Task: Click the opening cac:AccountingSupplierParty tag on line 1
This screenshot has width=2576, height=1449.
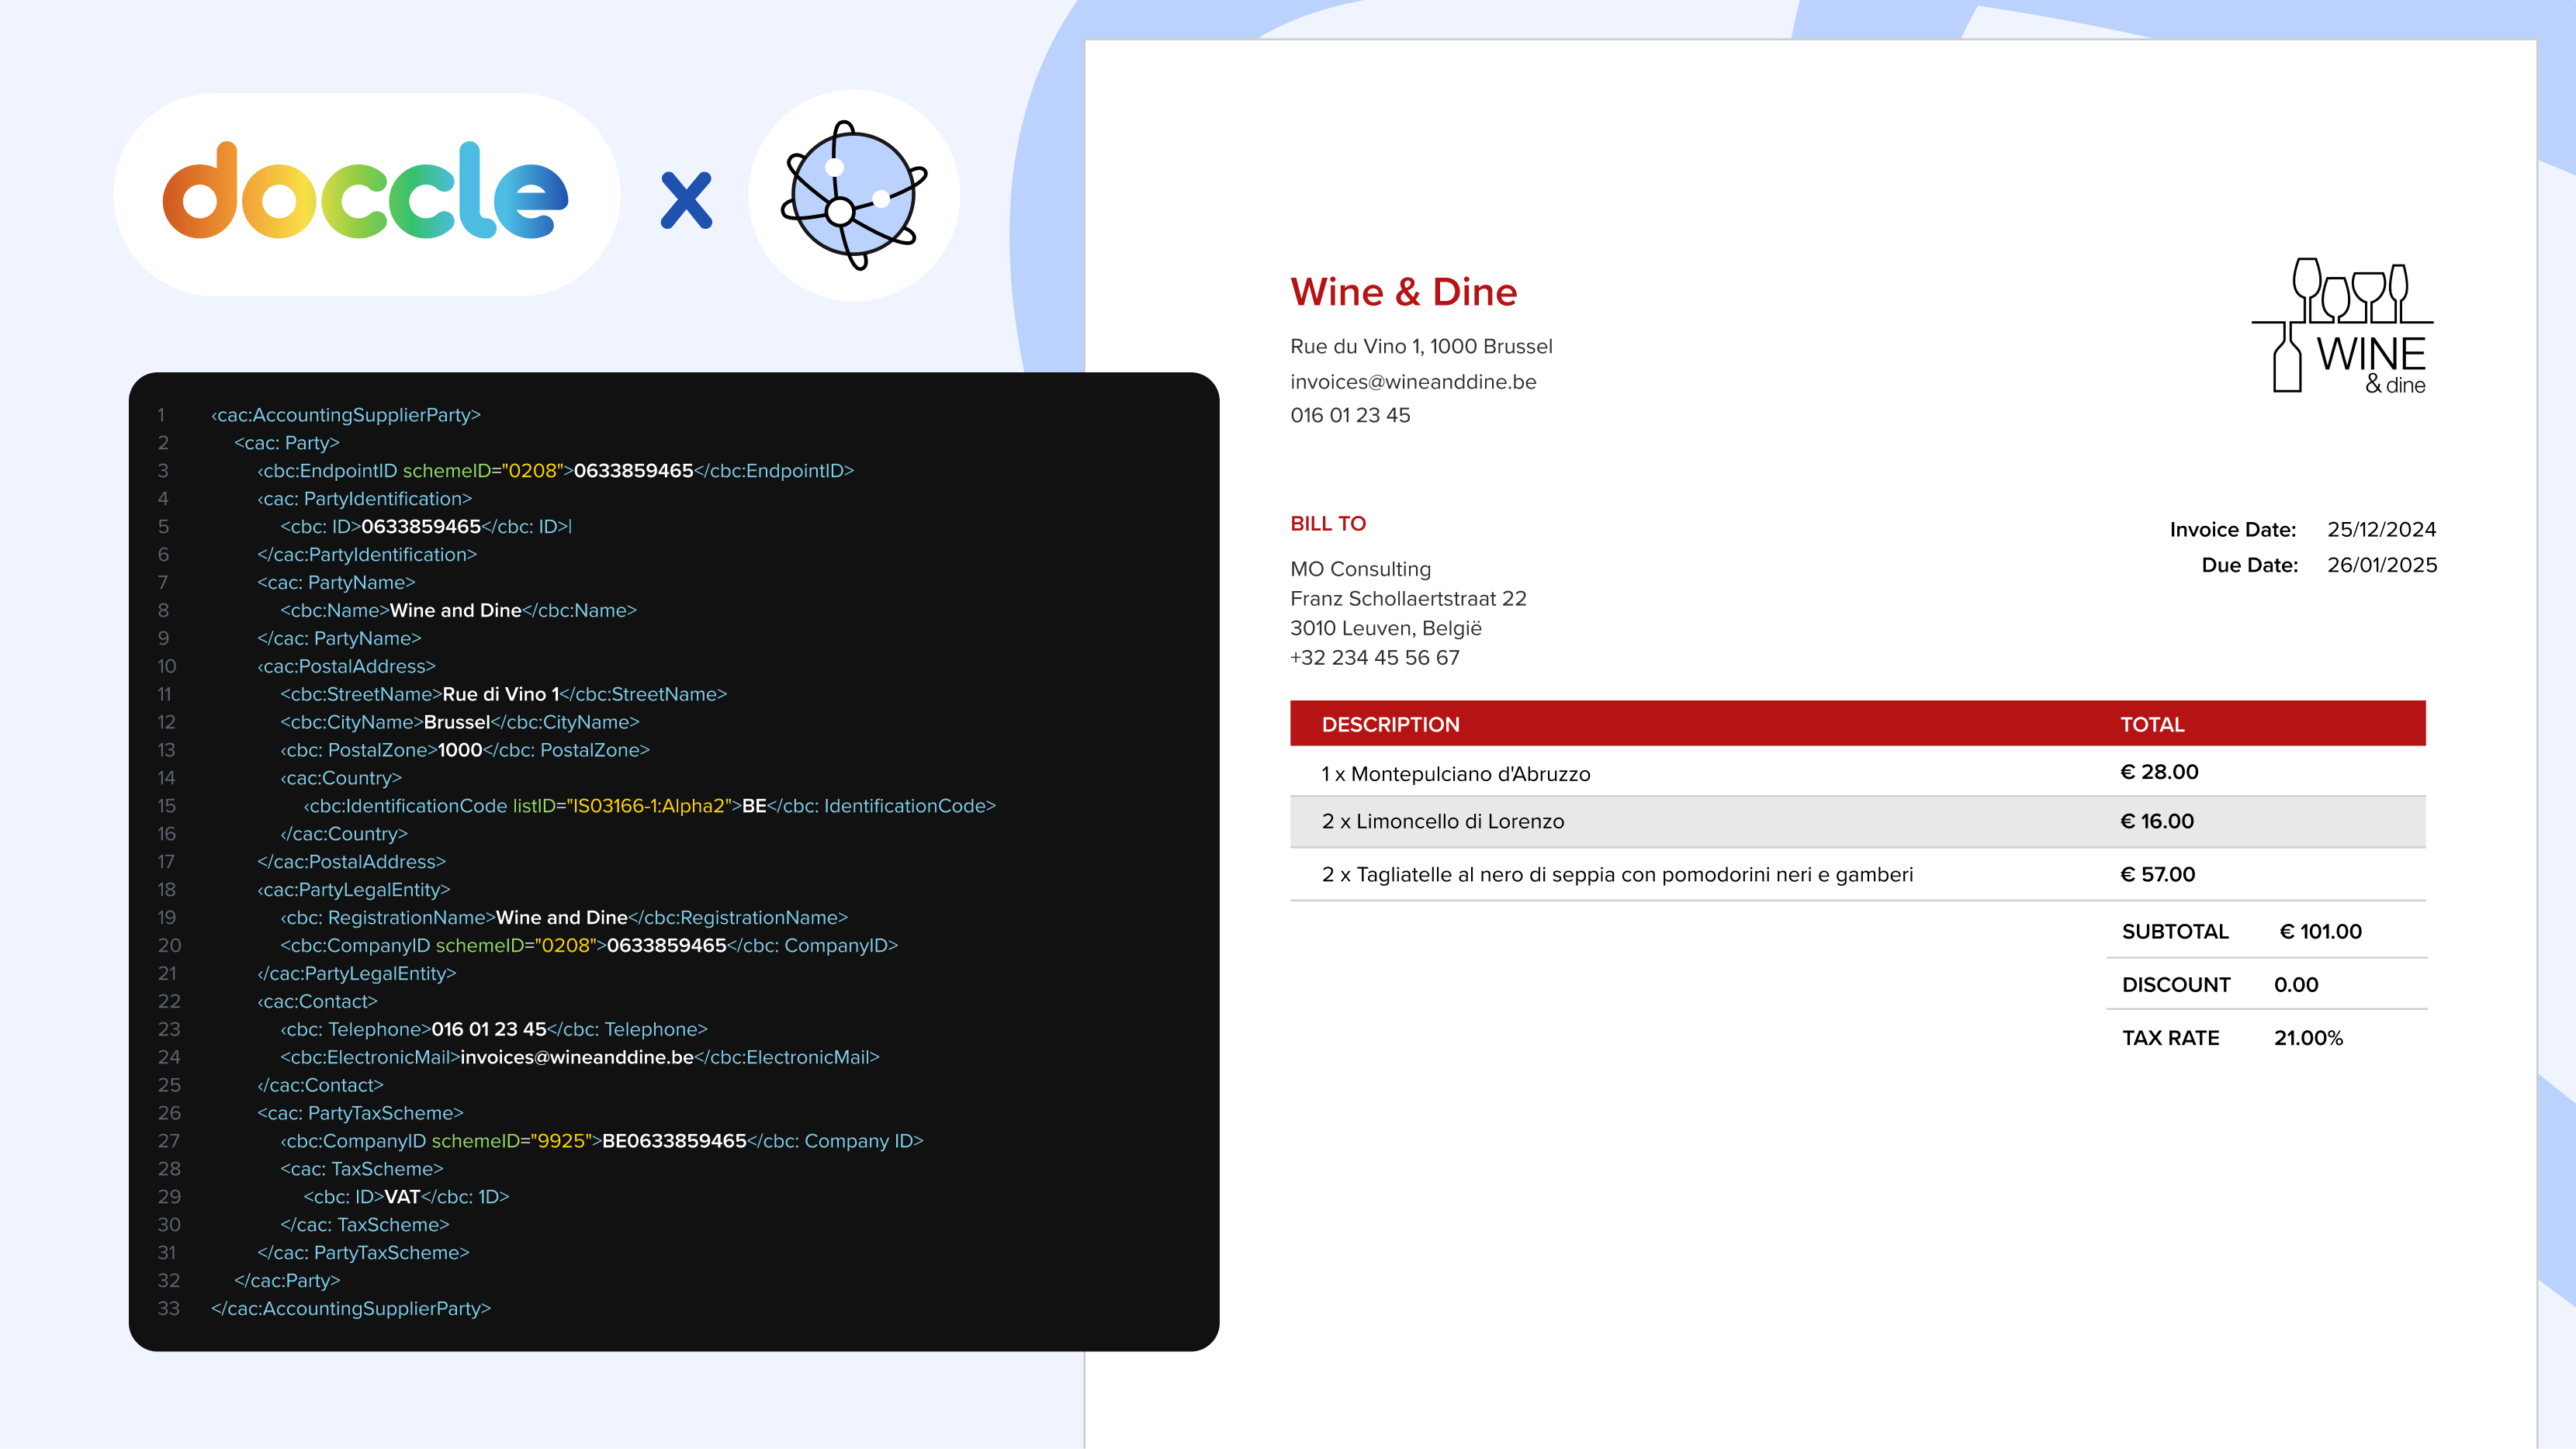Action: click(x=346, y=415)
